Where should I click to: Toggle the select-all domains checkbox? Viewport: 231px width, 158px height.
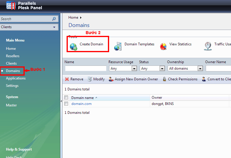(x=66, y=98)
